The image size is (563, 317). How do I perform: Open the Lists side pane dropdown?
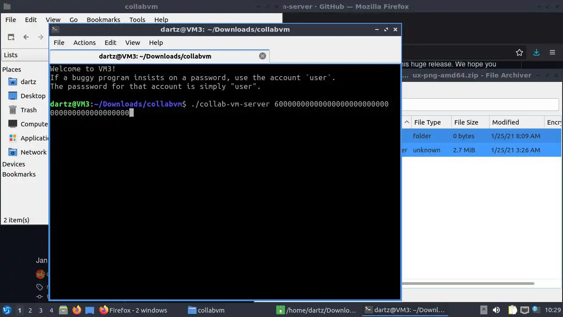click(x=25, y=55)
